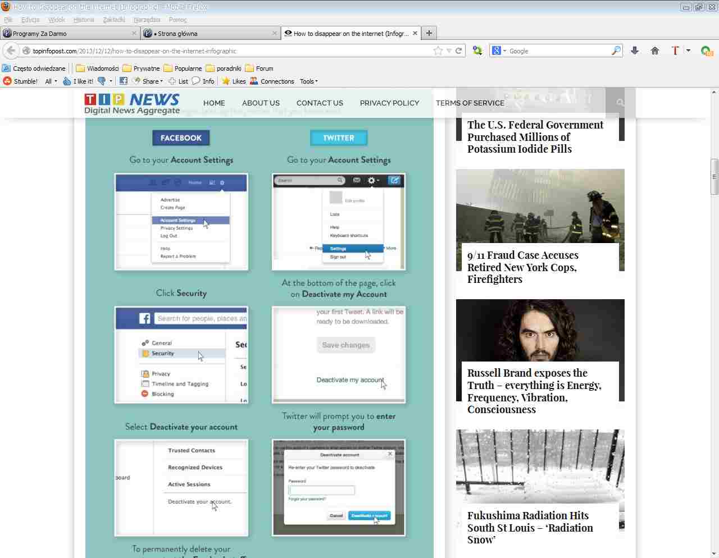The height and width of the screenshot is (558, 719).
Task: Expand the Tools dropdown
Action: 309,81
